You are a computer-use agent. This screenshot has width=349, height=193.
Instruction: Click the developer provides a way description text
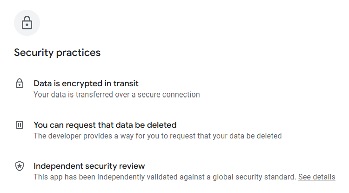(x=157, y=136)
